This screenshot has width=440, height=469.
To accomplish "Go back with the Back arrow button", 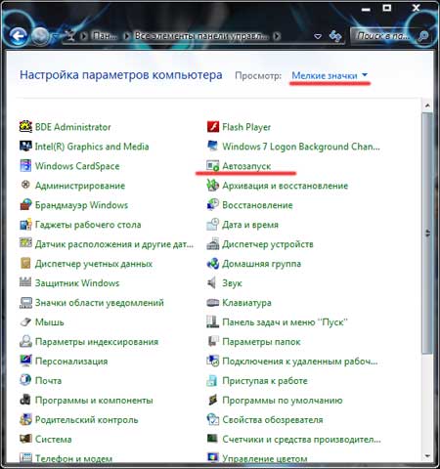I will [18, 35].
